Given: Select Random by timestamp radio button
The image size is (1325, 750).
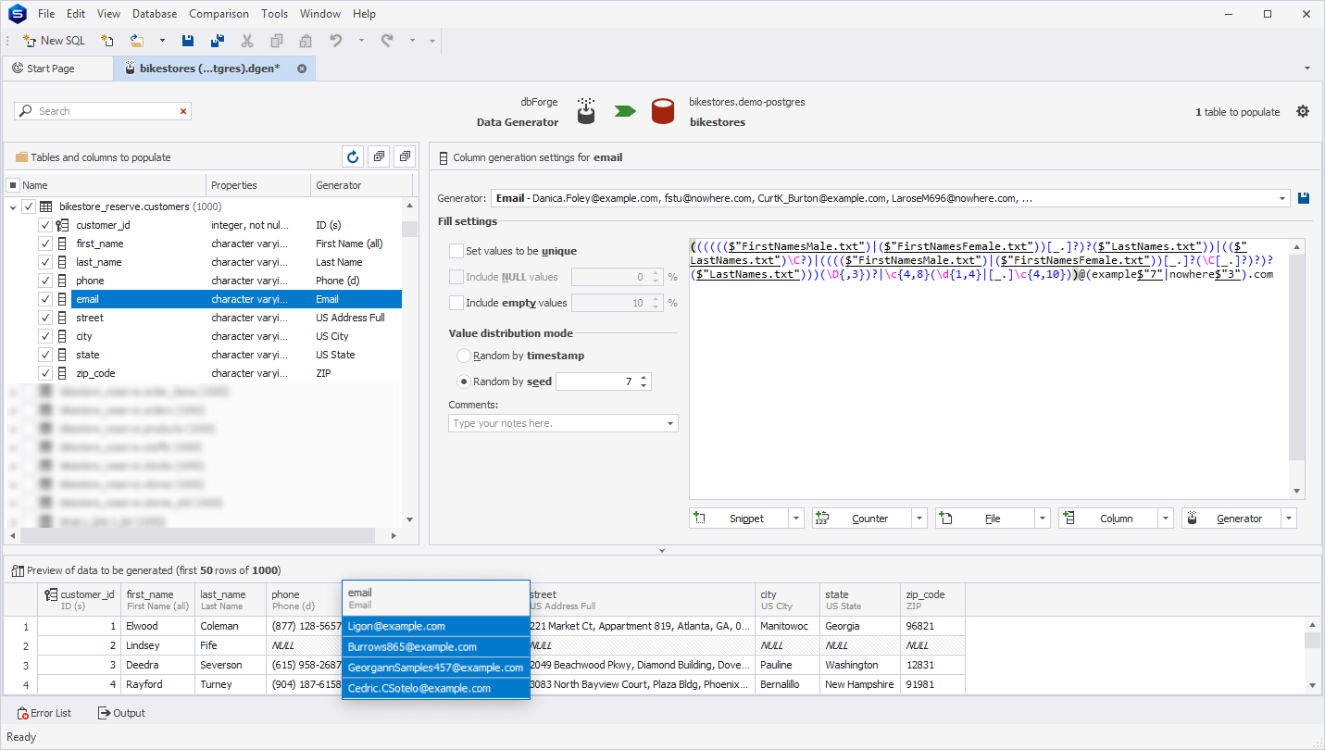Looking at the screenshot, I should (x=464, y=356).
